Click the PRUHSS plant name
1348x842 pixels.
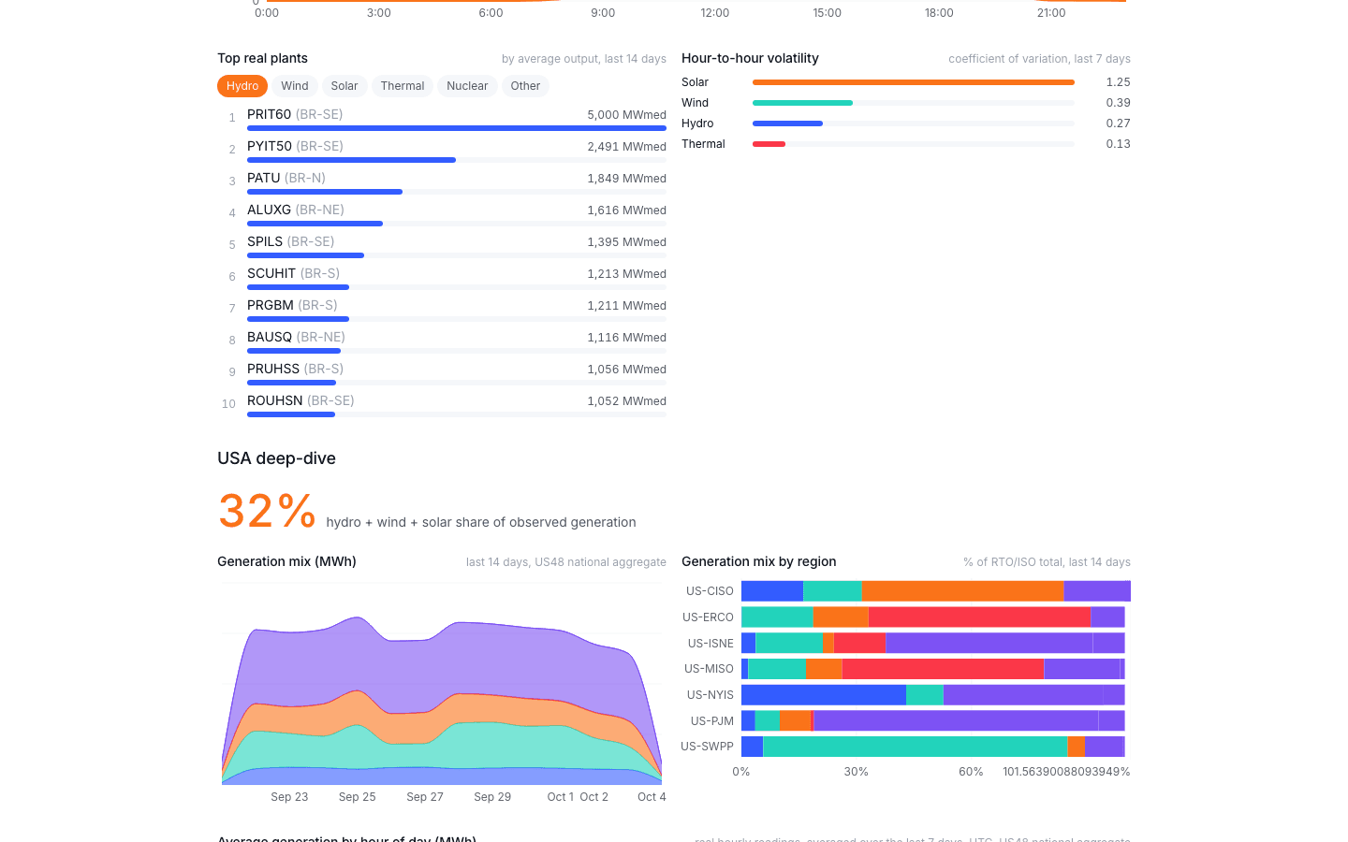(273, 369)
